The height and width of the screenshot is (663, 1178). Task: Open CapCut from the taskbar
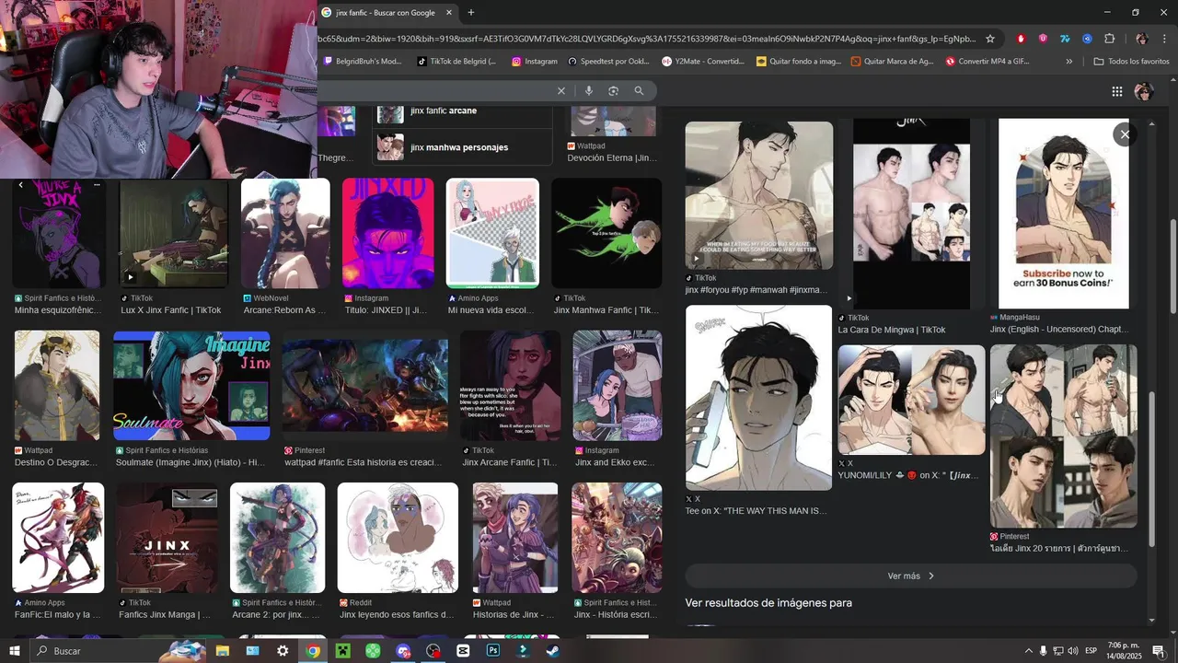pos(463,650)
